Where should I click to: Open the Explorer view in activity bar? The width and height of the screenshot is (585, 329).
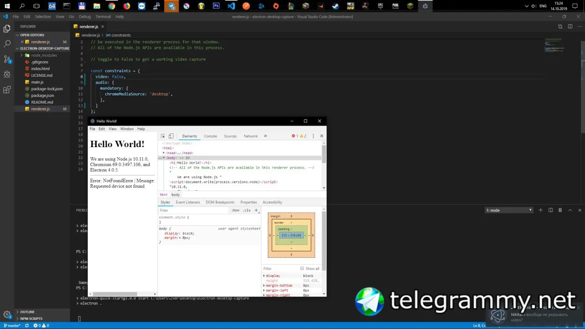(x=7, y=29)
